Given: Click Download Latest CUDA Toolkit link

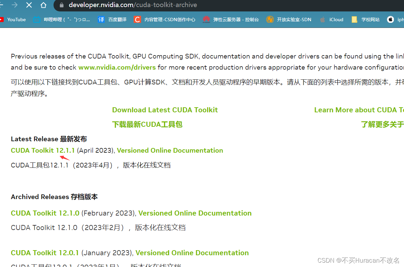Looking at the screenshot, I should [165, 110].
